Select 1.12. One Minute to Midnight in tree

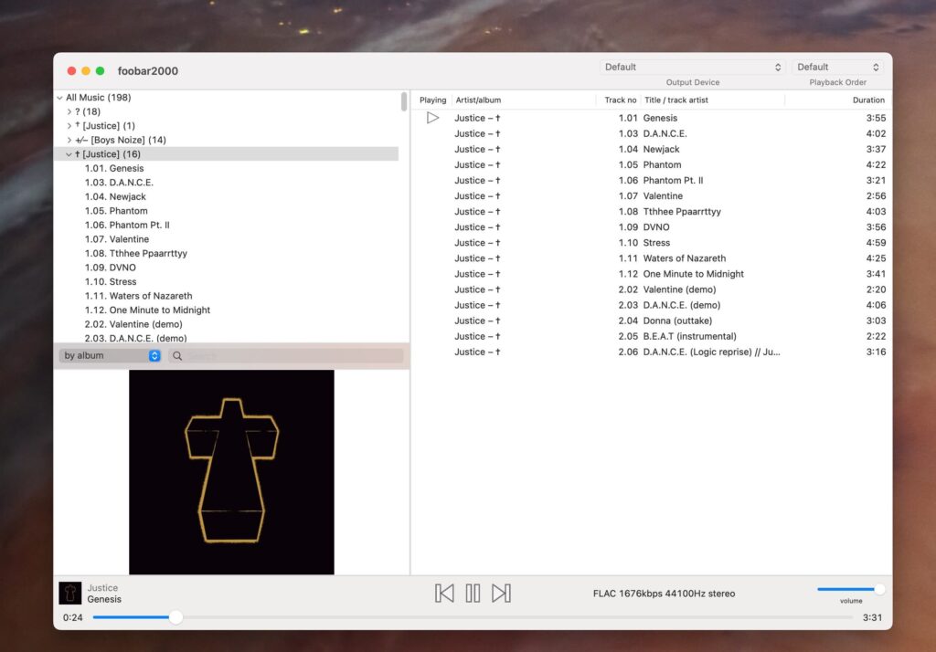(x=147, y=310)
